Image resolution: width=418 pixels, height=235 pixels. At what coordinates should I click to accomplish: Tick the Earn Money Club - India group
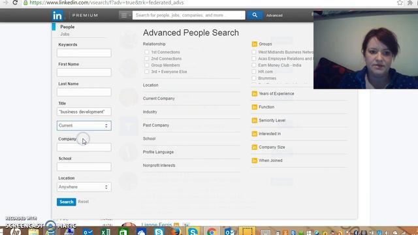254,65
